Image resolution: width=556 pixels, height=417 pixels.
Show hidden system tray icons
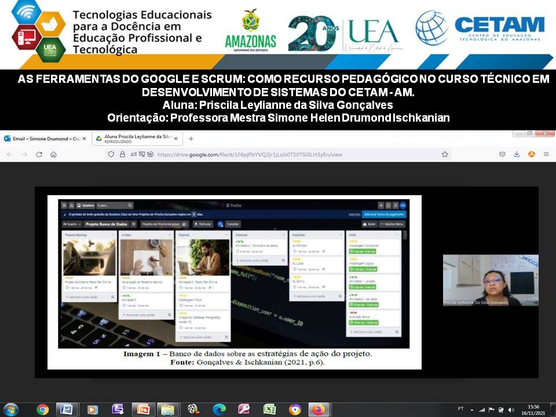472,410
